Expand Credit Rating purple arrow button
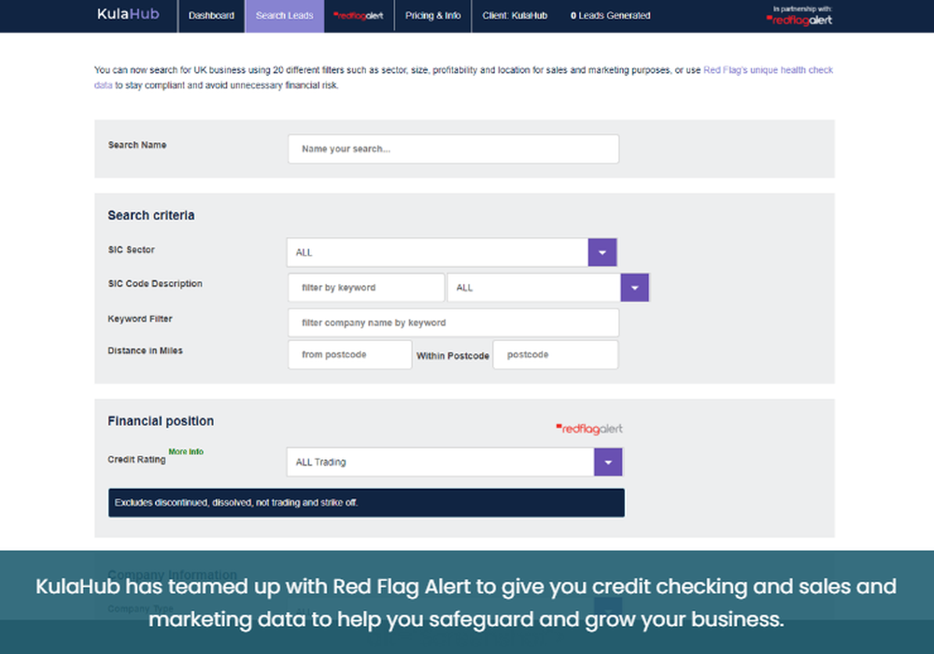The image size is (934, 654). click(608, 462)
